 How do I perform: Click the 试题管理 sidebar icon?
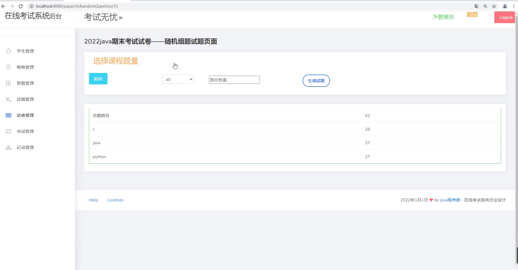(8, 99)
